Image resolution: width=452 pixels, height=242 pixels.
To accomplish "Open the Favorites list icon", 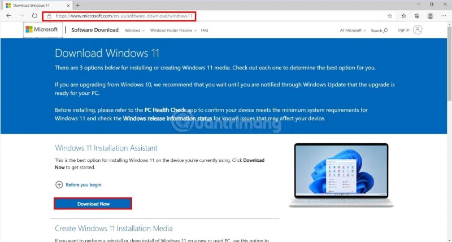I will point(404,16).
